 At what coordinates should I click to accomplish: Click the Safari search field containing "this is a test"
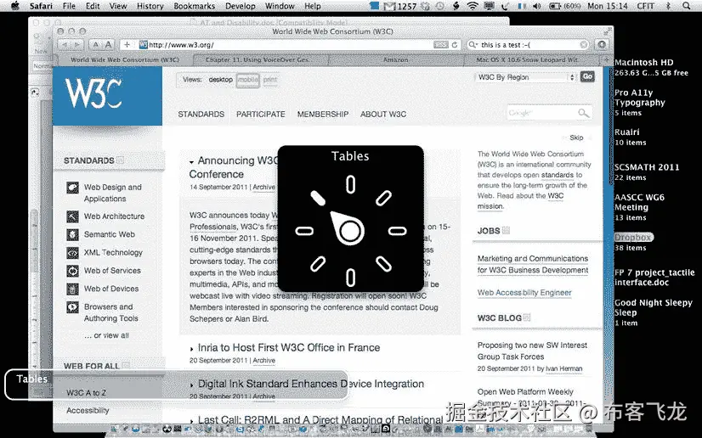tap(529, 45)
